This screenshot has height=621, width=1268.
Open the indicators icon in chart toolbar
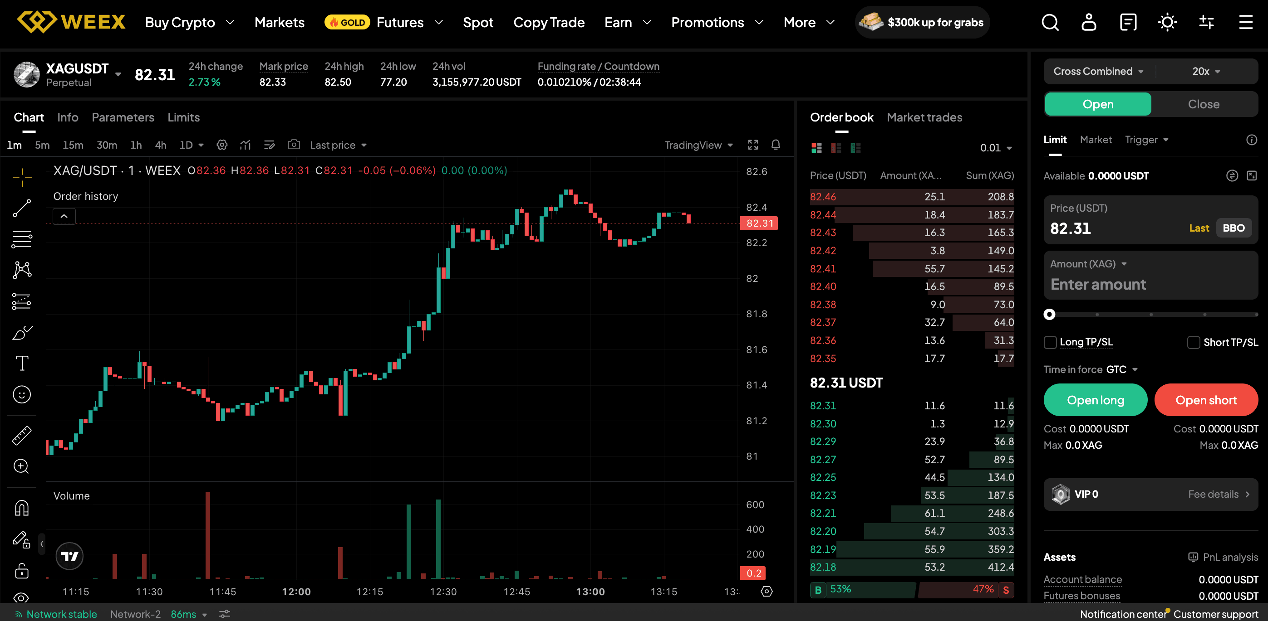[245, 145]
